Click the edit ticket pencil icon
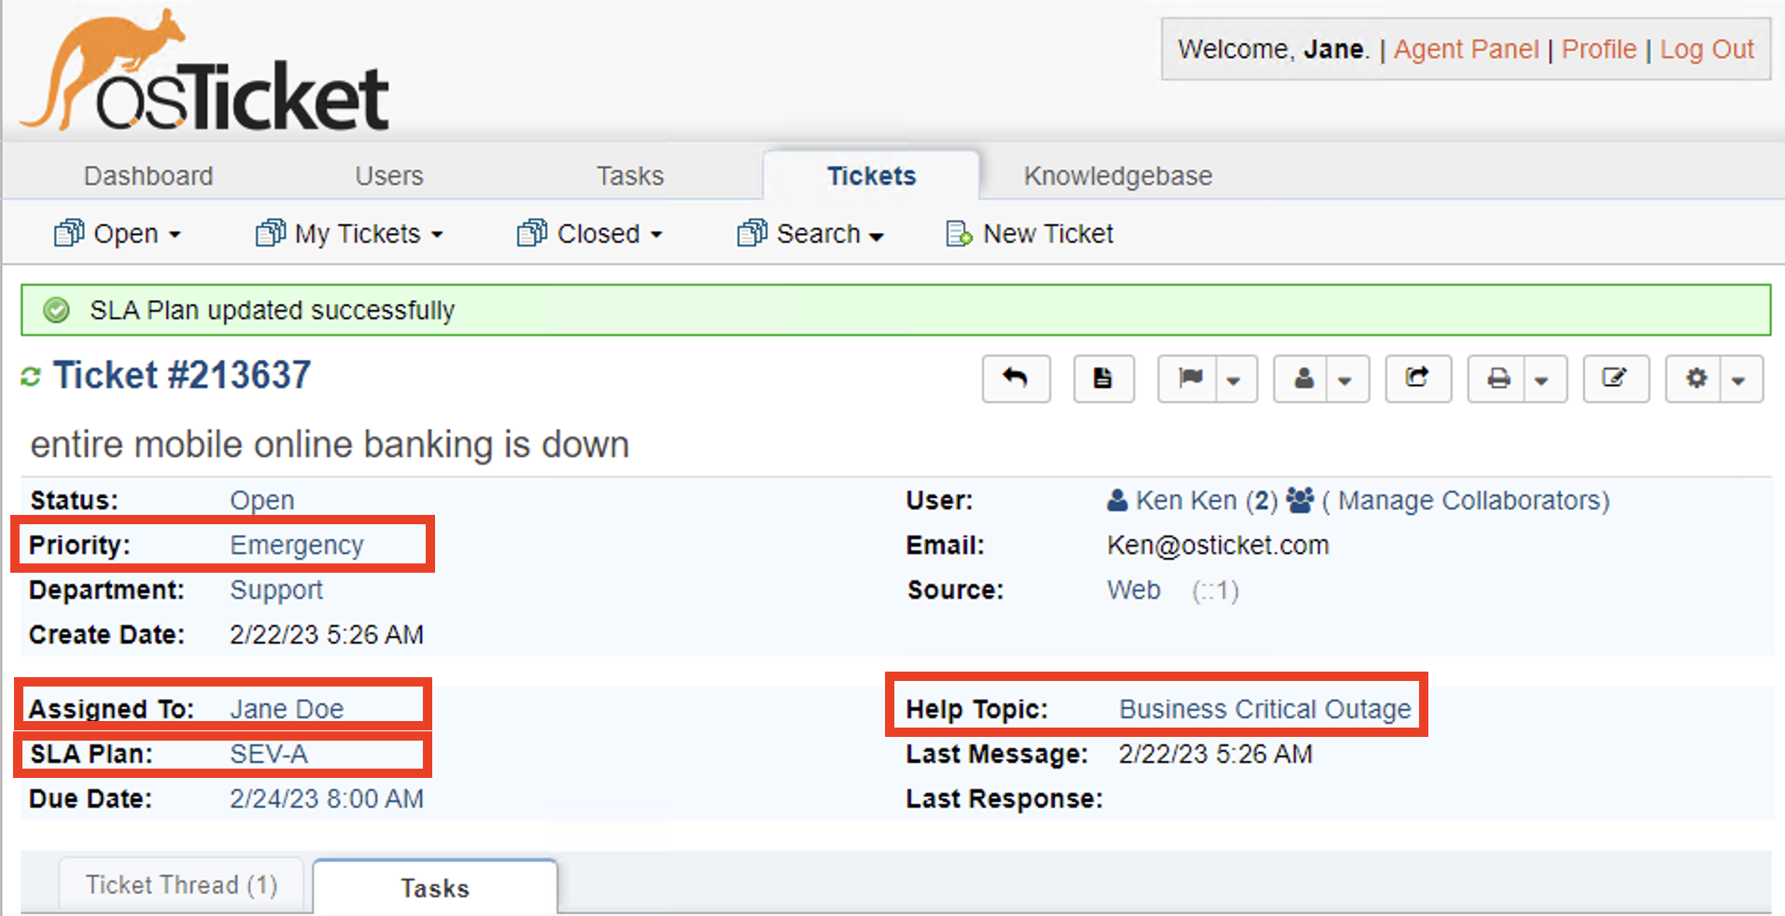Image resolution: width=1785 pixels, height=916 pixels. pyautogui.click(x=1615, y=378)
